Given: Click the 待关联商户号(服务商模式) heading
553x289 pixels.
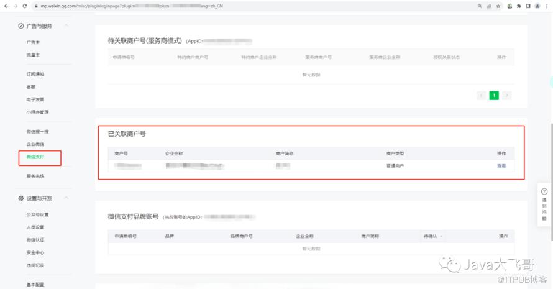Looking at the screenshot, I should (145, 40).
